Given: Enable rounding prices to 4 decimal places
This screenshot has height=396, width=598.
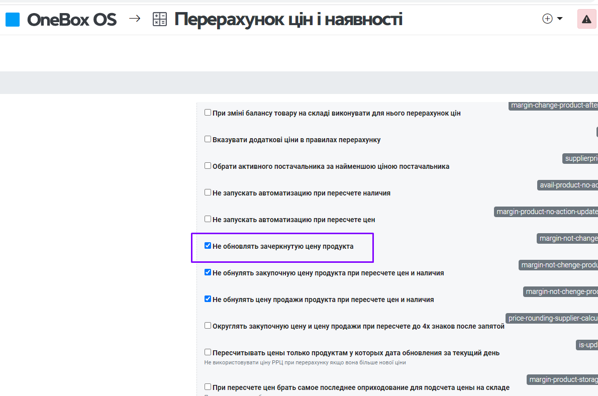Looking at the screenshot, I should pos(208,326).
